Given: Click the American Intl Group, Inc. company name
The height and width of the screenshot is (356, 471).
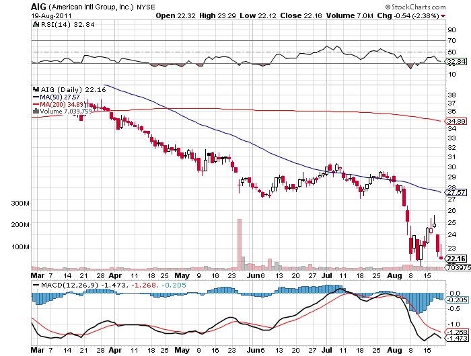Looking at the screenshot, I should [x=91, y=7].
